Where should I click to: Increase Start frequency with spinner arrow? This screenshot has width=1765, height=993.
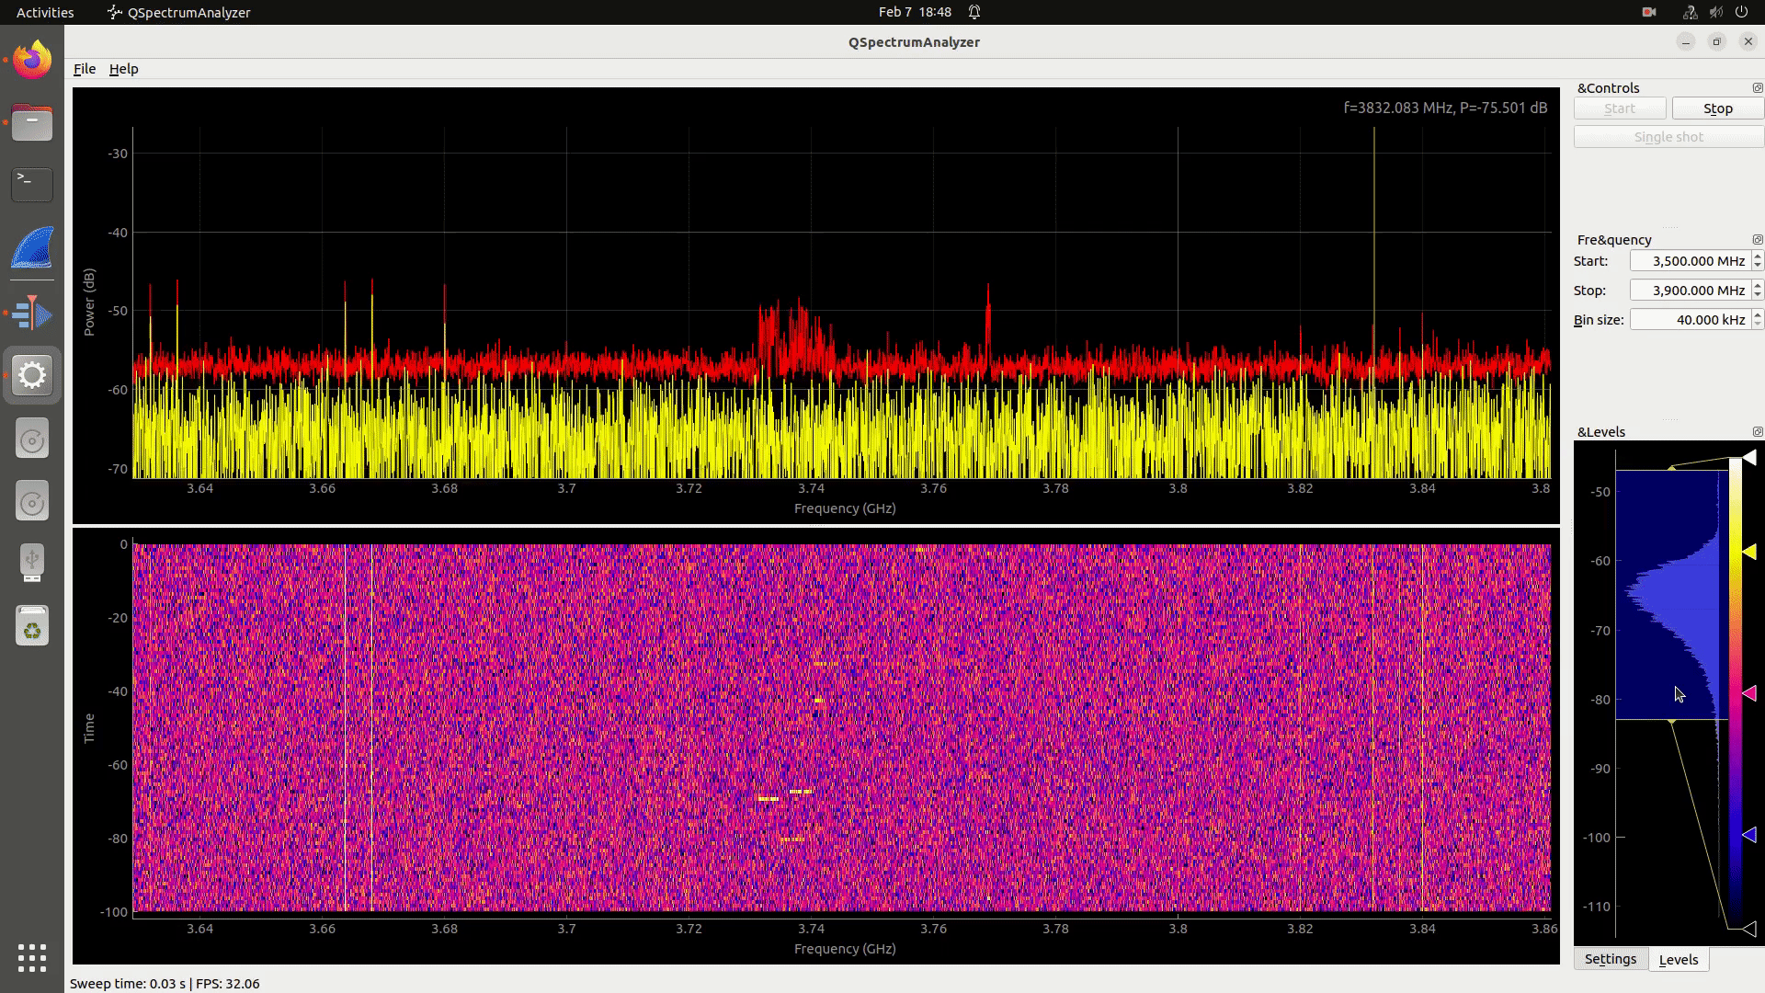(1758, 257)
